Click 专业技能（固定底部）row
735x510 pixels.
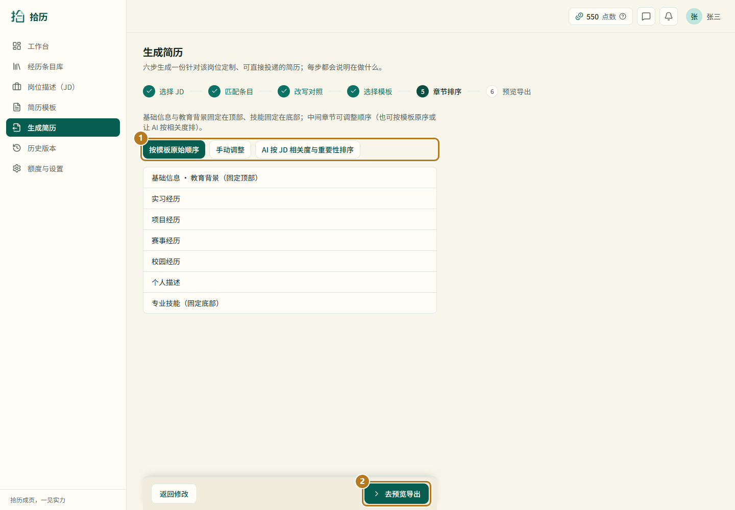pos(290,303)
